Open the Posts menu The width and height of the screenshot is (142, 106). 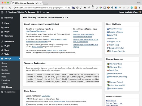(x=7, y=23)
